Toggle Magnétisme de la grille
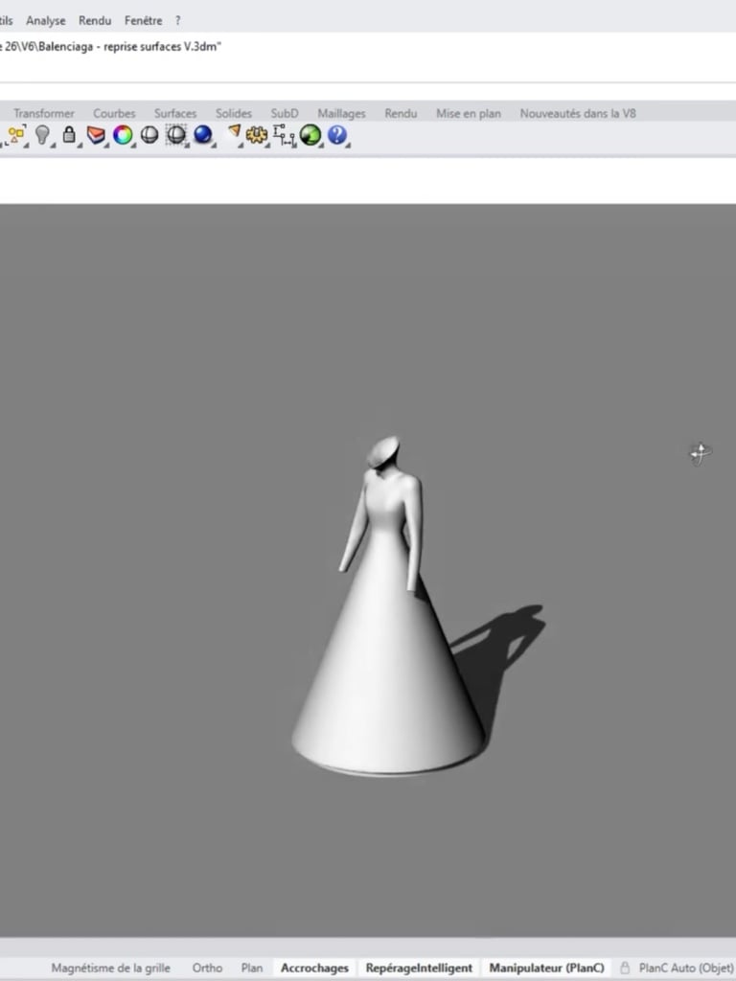Screen dimensions: 736x981 [x=111, y=968]
